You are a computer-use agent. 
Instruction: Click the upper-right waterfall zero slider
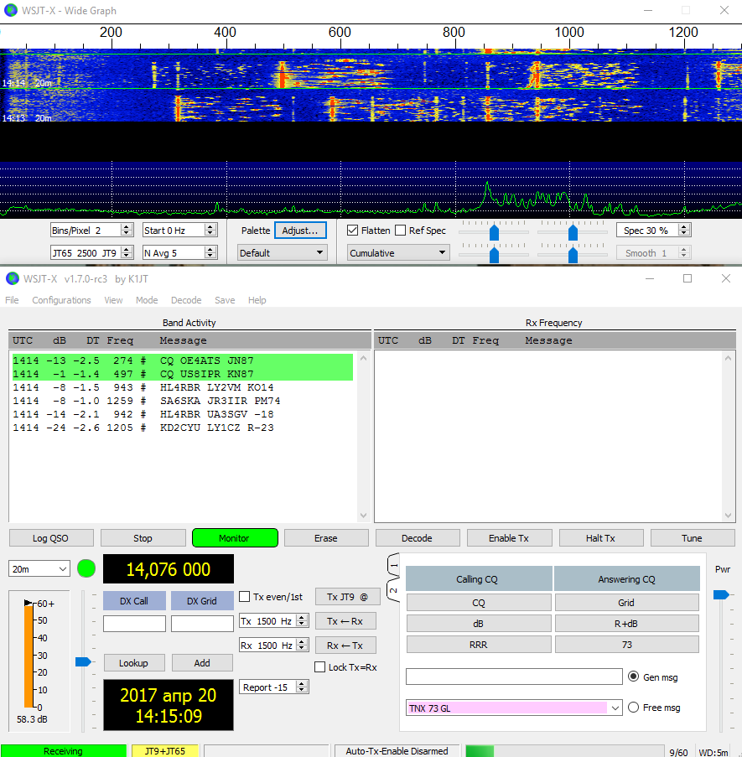pyautogui.click(x=573, y=232)
